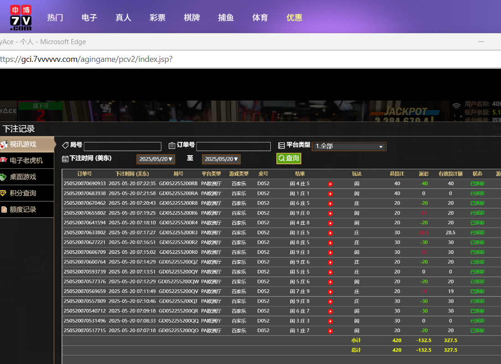Image resolution: width=501 pixels, height=364 pixels.
Task: Expand the start date 2025/05/20 picker
Action: click(156, 159)
